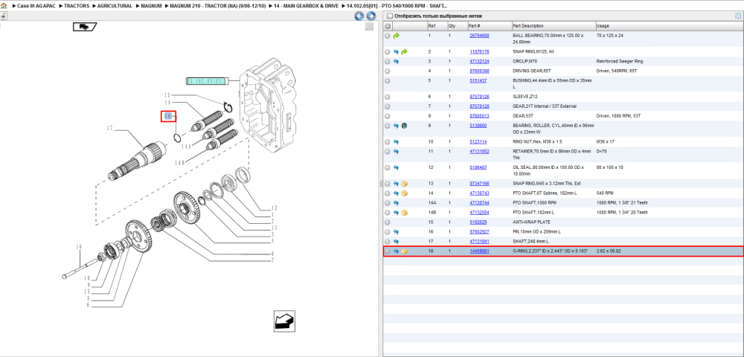Click the add-all circle in the table header

[x=388, y=25]
